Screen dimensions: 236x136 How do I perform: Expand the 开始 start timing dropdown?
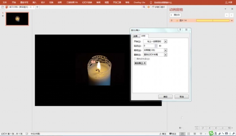(165, 41)
